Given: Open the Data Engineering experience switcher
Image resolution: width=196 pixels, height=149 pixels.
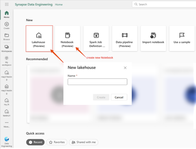Looking at the screenshot, I should [x=7, y=142].
